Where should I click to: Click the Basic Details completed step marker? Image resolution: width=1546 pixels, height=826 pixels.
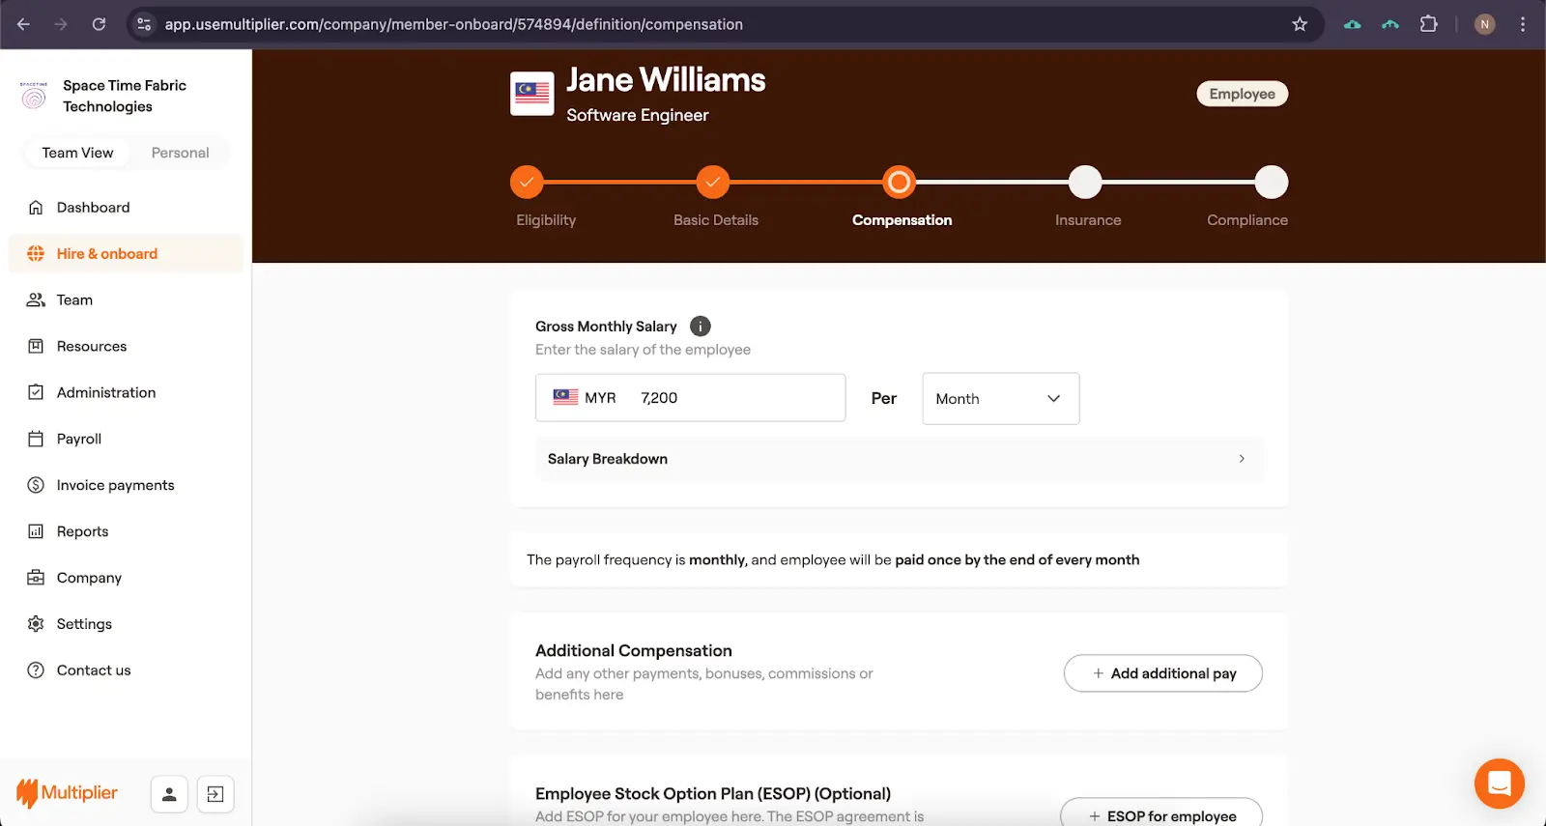(713, 182)
